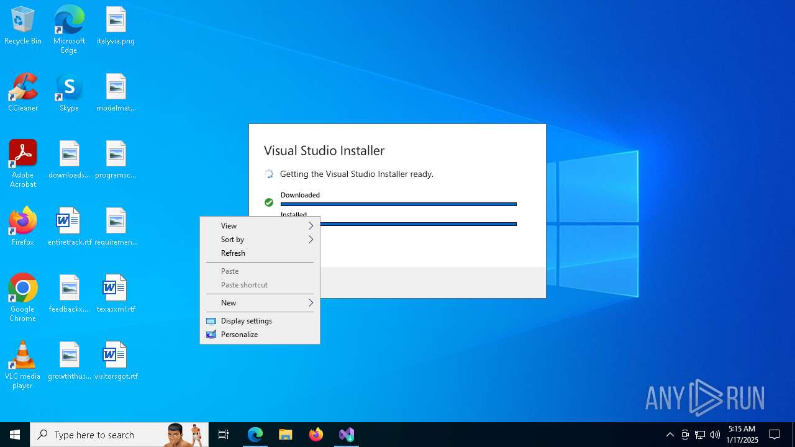795x447 pixels.
Task: Open Edge from the taskbar
Action: click(255, 435)
